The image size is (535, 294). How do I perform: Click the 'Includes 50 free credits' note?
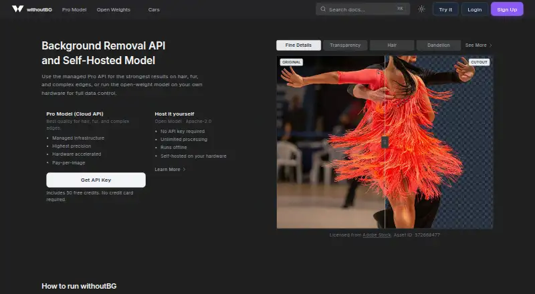(x=90, y=196)
